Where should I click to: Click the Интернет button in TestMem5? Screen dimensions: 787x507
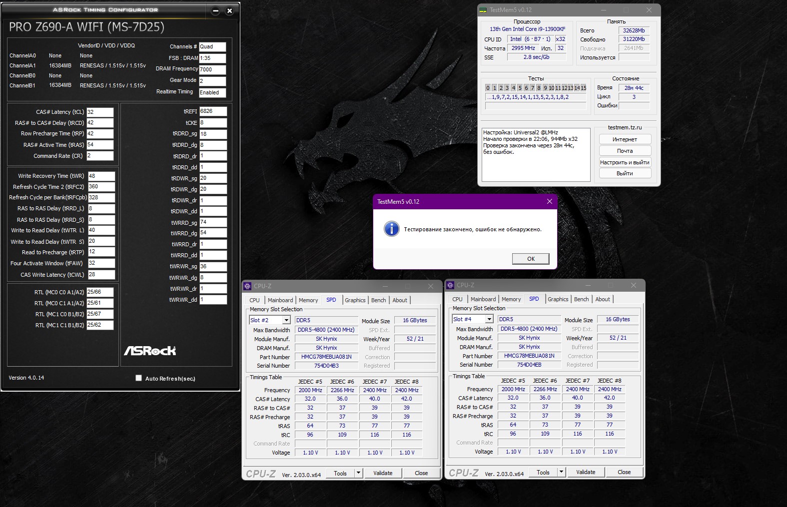(625, 139)
